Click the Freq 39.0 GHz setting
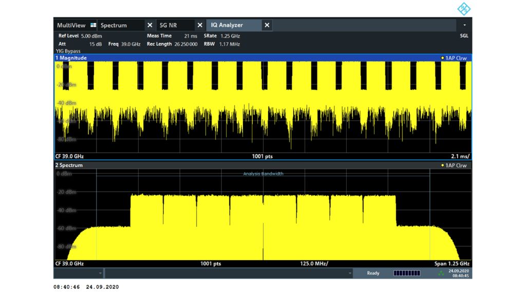 [124, 44]
